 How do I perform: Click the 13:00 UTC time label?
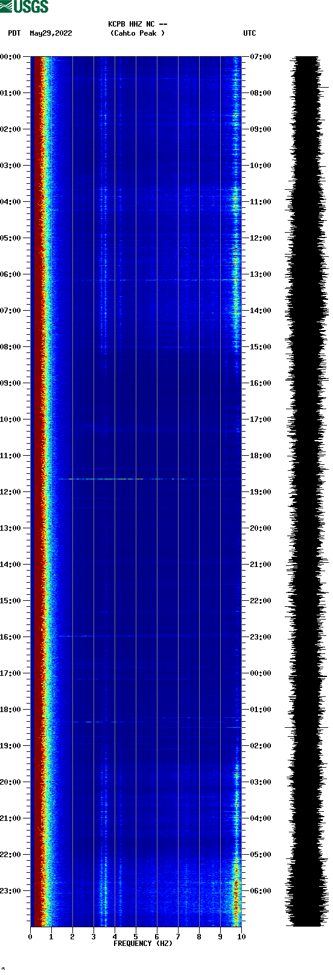tap(261, 274)
